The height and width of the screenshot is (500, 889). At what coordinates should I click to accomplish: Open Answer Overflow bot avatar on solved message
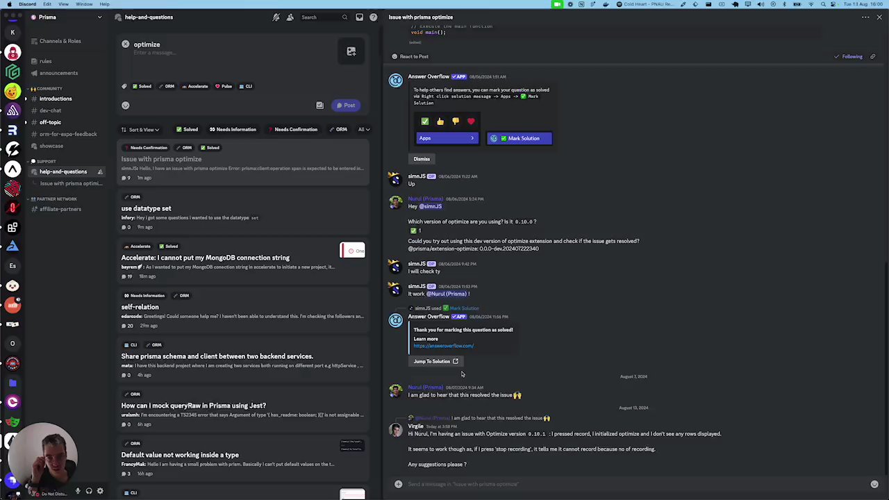(395, 320)
